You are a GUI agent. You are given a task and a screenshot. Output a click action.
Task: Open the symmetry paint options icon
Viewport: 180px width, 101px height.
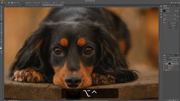tap(64, 3)
